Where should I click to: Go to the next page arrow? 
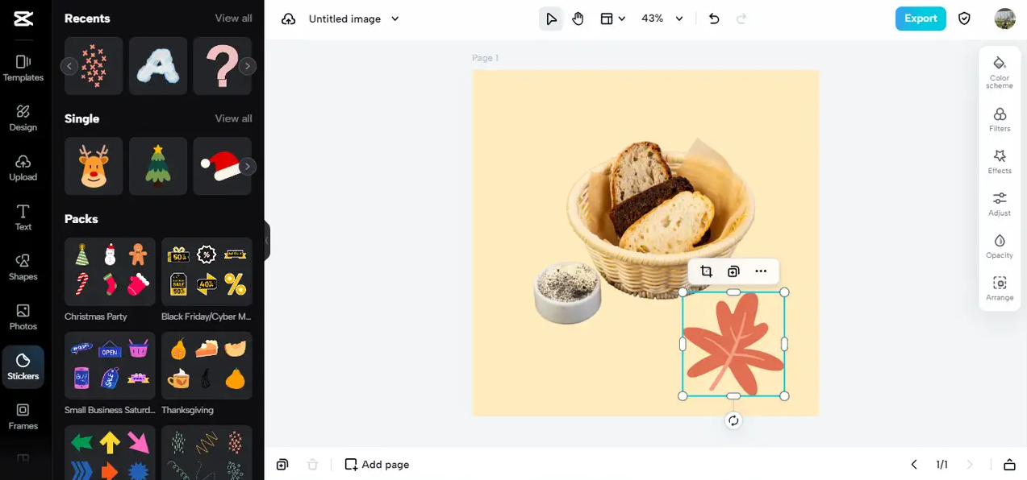970,465
